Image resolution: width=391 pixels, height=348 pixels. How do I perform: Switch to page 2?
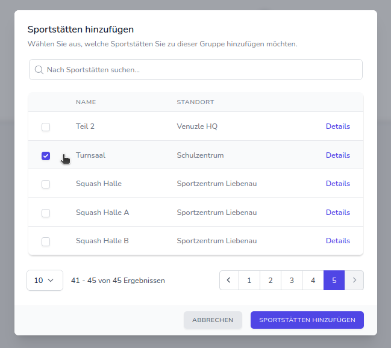coord(271,280)
